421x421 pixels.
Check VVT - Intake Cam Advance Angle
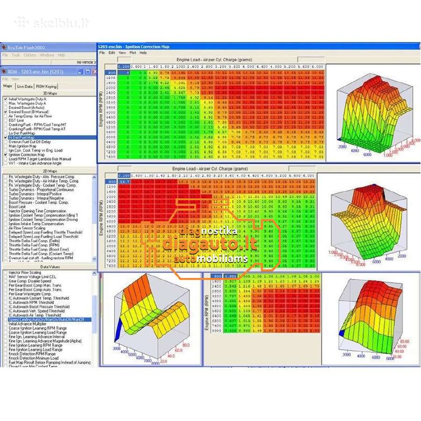tap(6, 163)
